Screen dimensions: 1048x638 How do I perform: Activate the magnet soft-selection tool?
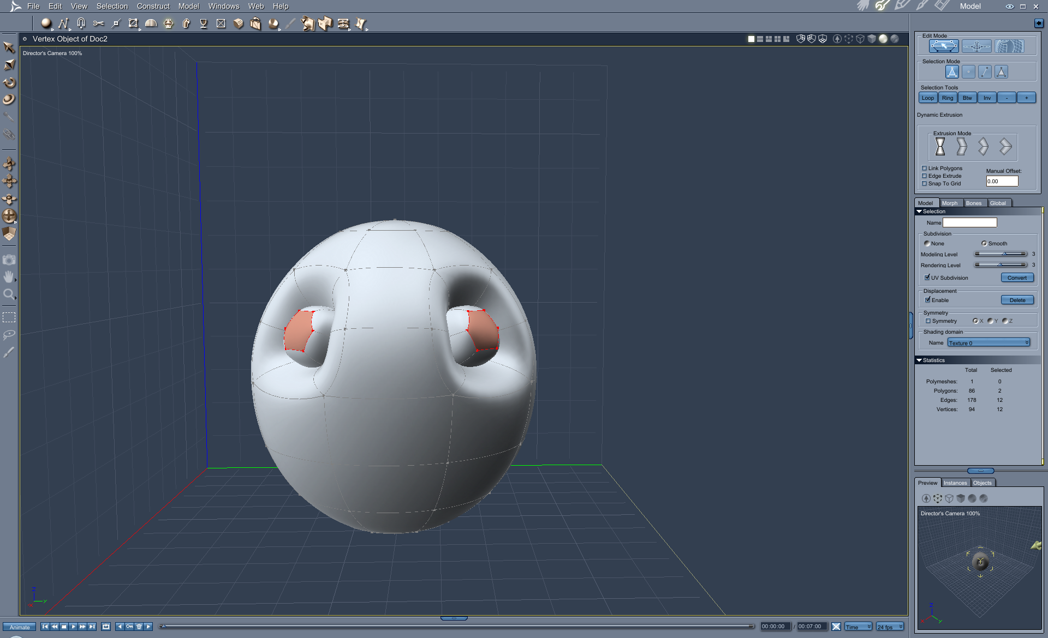click(81, 23)
